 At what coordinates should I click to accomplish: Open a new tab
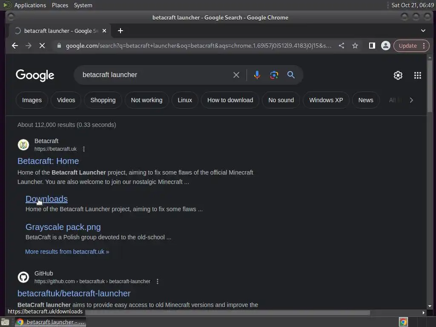pos(120,31)
